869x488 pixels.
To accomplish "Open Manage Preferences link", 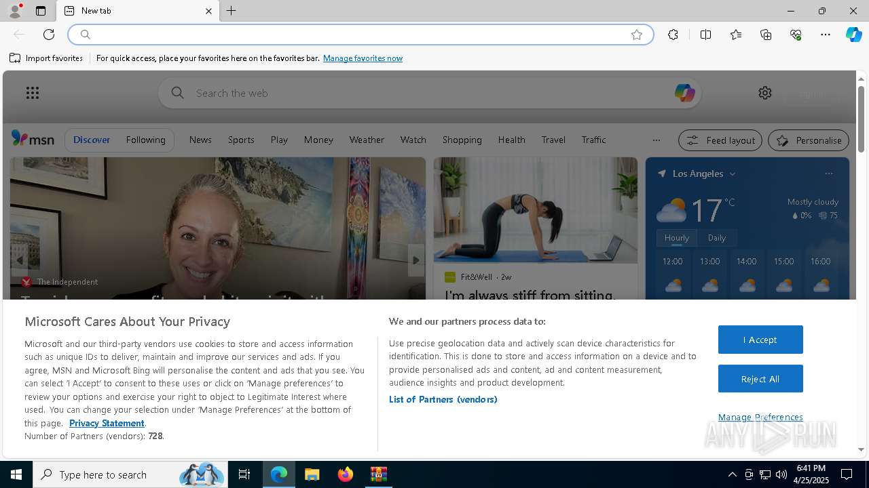I will 760,417.
